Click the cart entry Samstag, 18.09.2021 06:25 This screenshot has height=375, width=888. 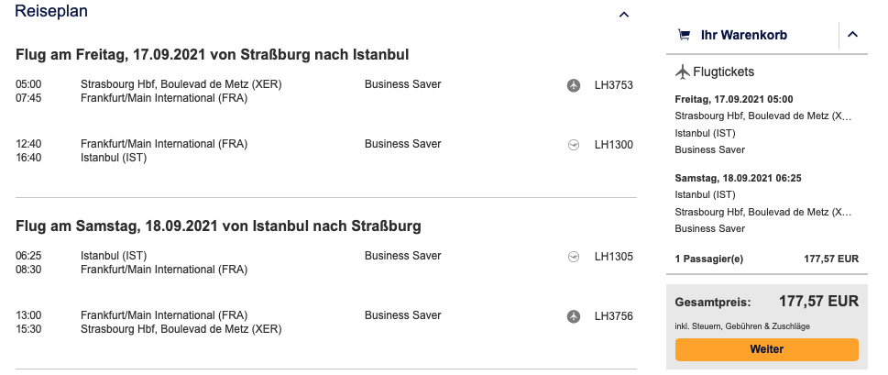(734, 178)
